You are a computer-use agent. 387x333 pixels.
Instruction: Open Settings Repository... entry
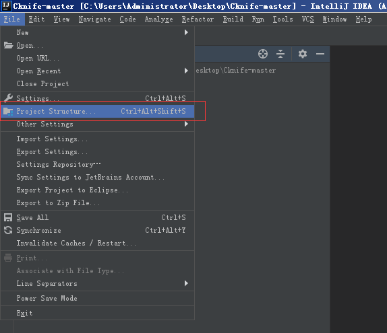click(x=97, y=165)
